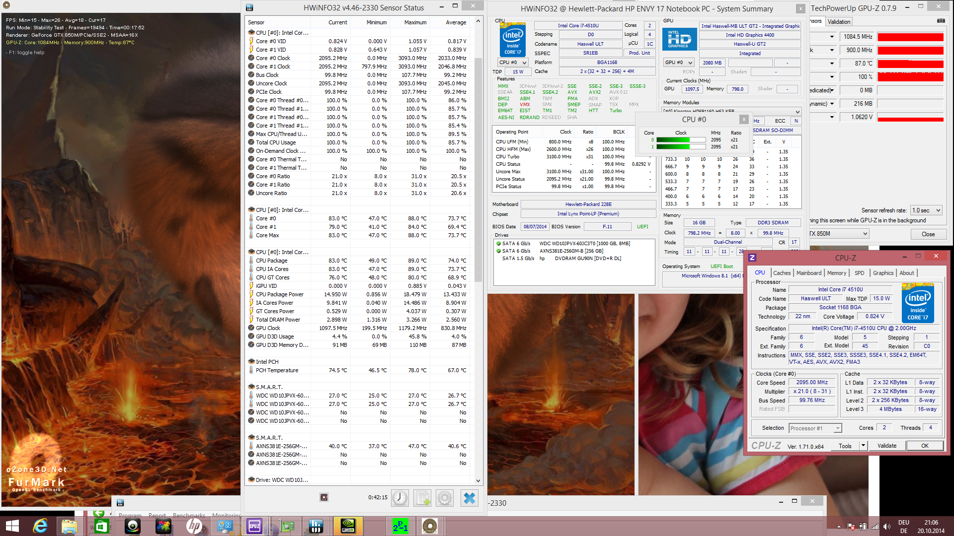Screen dimensions: 954x536
Task: Open the green Prime95 taskbar icon
Action: click(400, 526)
